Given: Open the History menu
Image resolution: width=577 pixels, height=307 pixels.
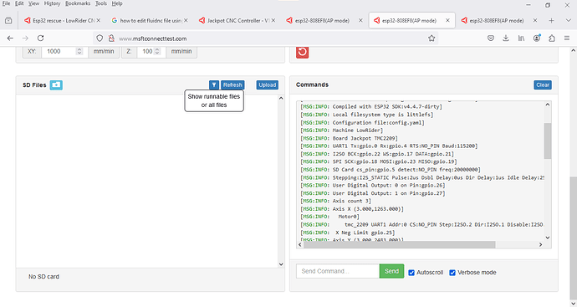Looking at the screenshot, I should coord(52,3).
